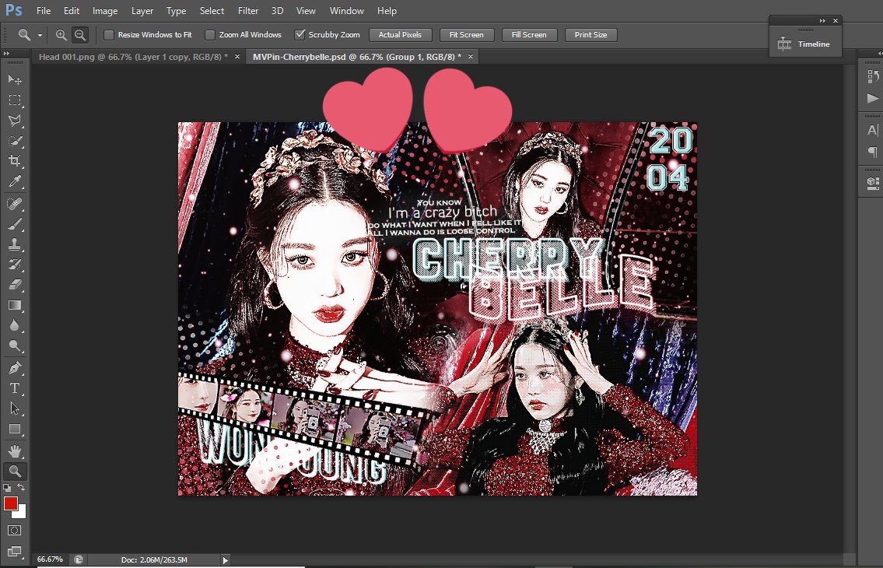
Task: Click Zoom In magnifier in options bar
Action: click(61, 35)
